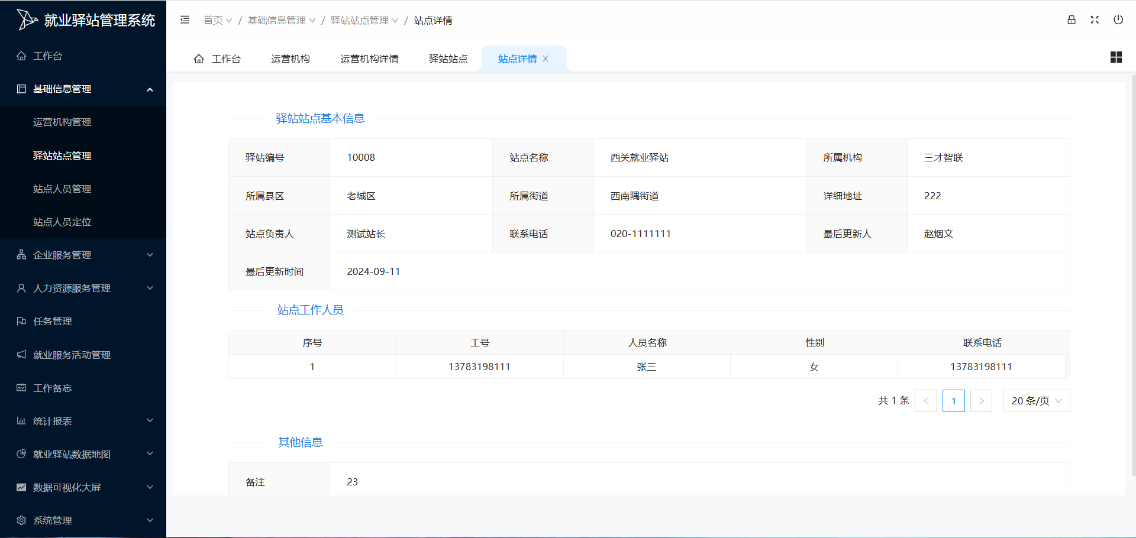Click the 就业驿站数据地图 pie chart icon
Image resolution: width=1136 pixels, height=538 pixels.
pos(21,454)
